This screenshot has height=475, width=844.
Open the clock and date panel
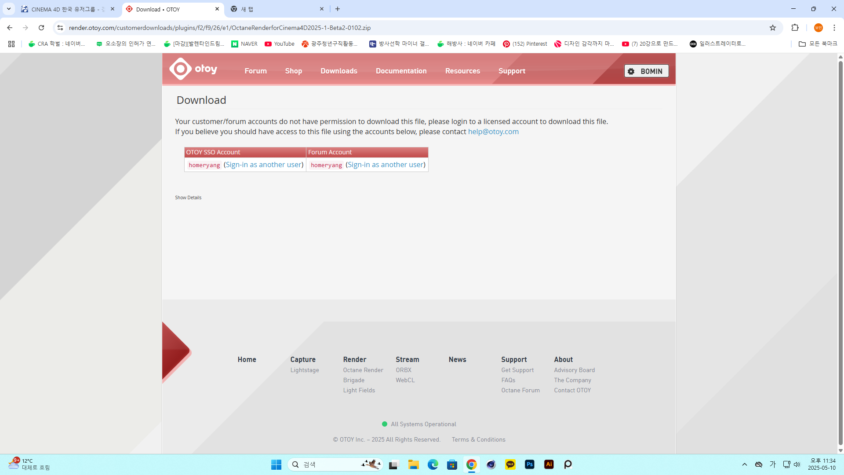822,464
